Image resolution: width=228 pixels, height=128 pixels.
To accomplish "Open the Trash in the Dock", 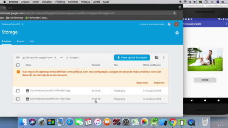I will (205, 122).
